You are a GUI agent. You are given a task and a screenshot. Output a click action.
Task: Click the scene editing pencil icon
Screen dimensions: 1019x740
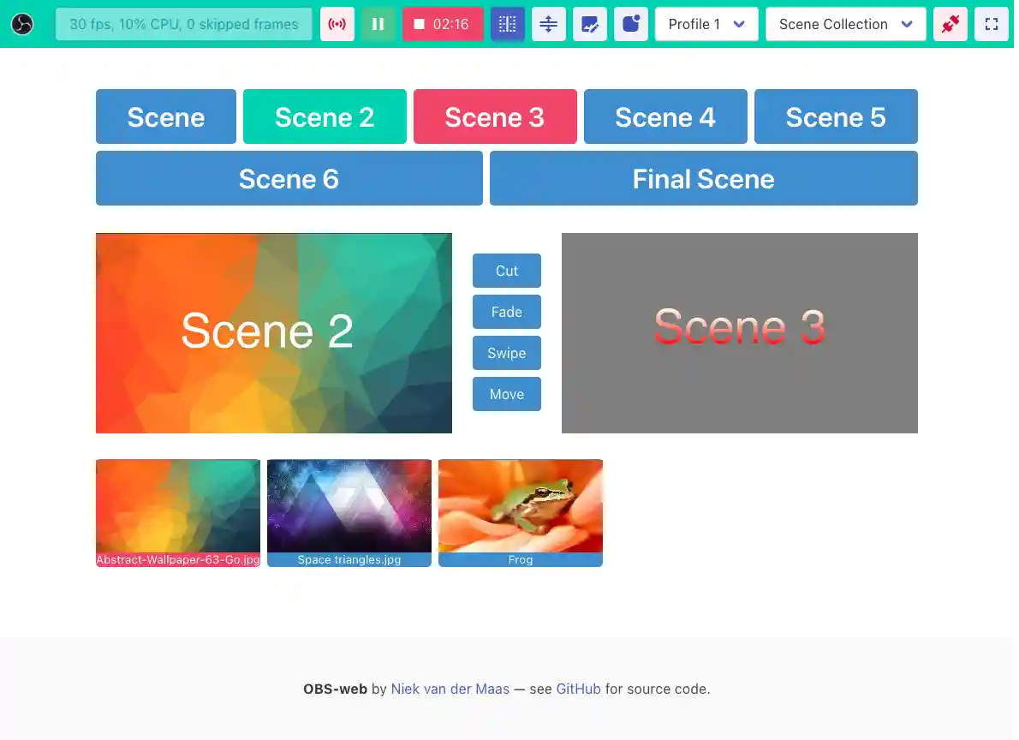coord(589,24)
